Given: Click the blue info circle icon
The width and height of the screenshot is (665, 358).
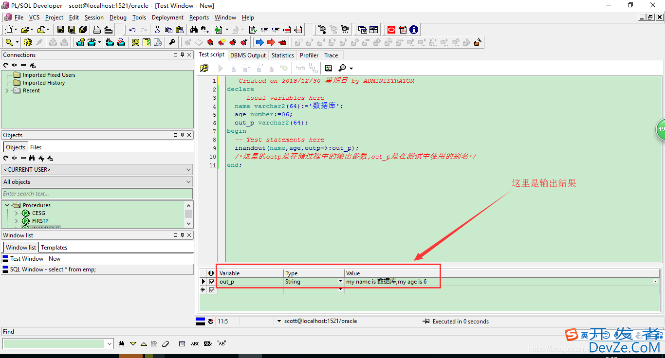Looking at the screenshot, I should coord(414,30).
